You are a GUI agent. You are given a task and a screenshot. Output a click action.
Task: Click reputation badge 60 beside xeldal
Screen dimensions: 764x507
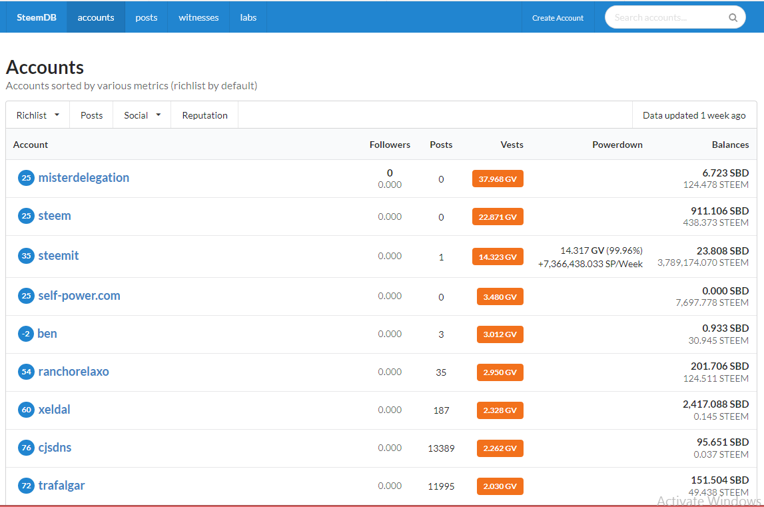pyautogui.click(x=27, y=410)
